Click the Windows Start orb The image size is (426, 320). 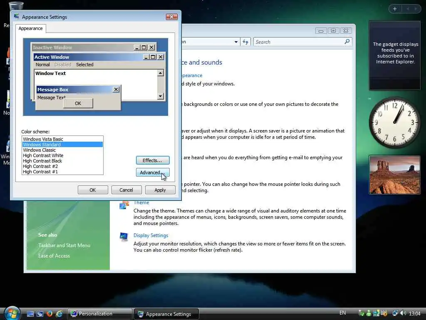(12, 313)
